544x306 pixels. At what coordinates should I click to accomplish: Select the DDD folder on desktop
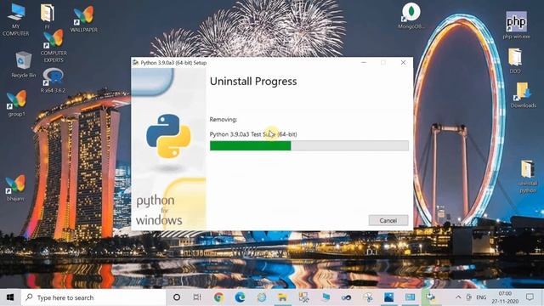coord(515,61)
